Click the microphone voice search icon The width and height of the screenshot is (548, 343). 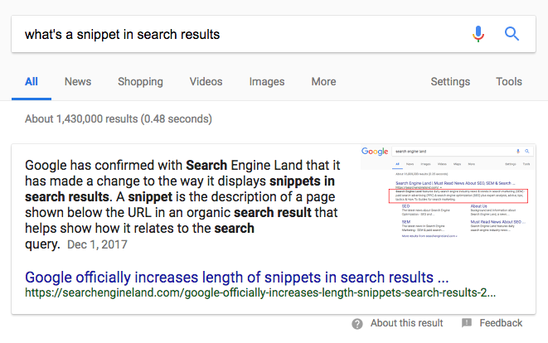click(x=478, y=34)
